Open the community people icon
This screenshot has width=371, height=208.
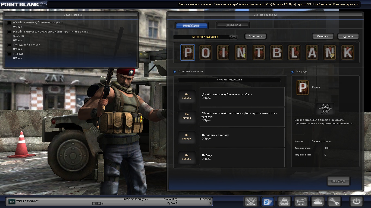point(317,201)
